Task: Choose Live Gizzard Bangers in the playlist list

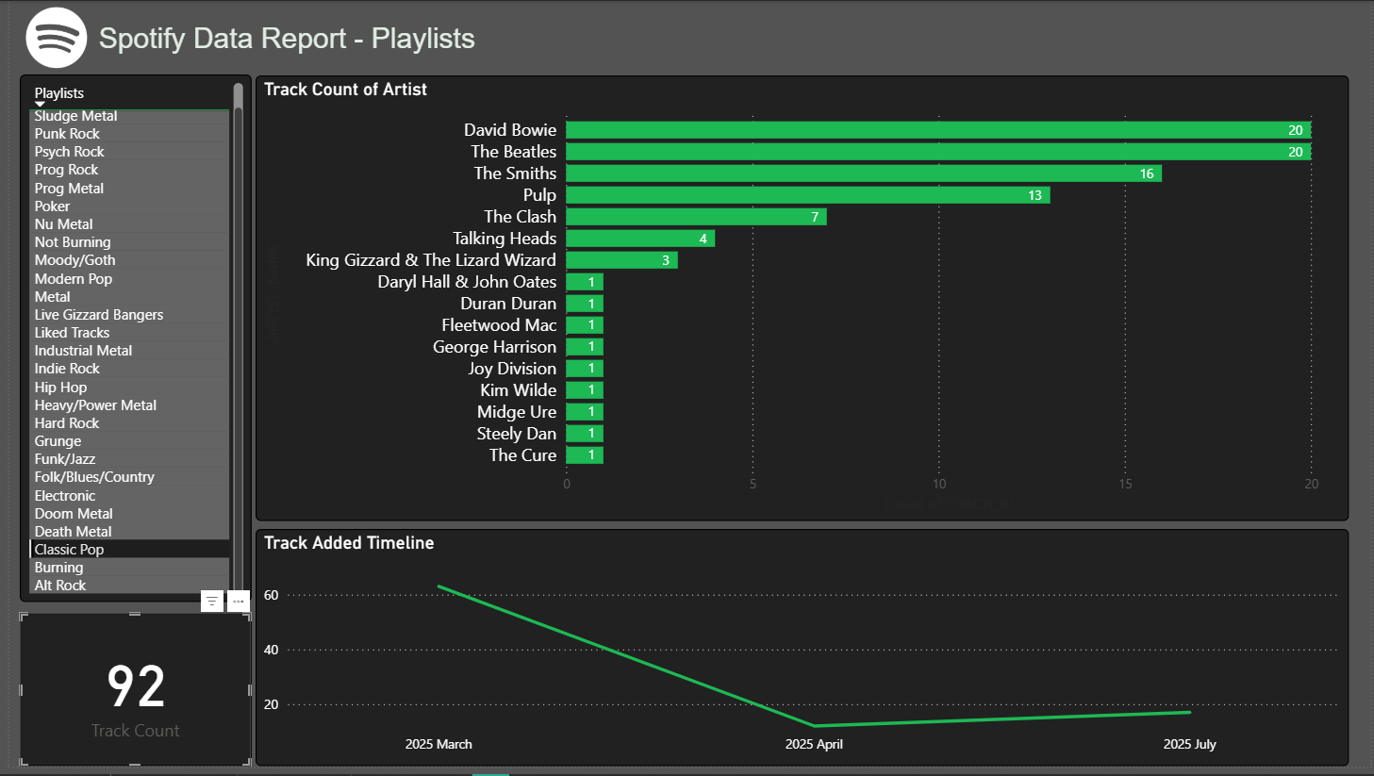Action: coord(98,315)
